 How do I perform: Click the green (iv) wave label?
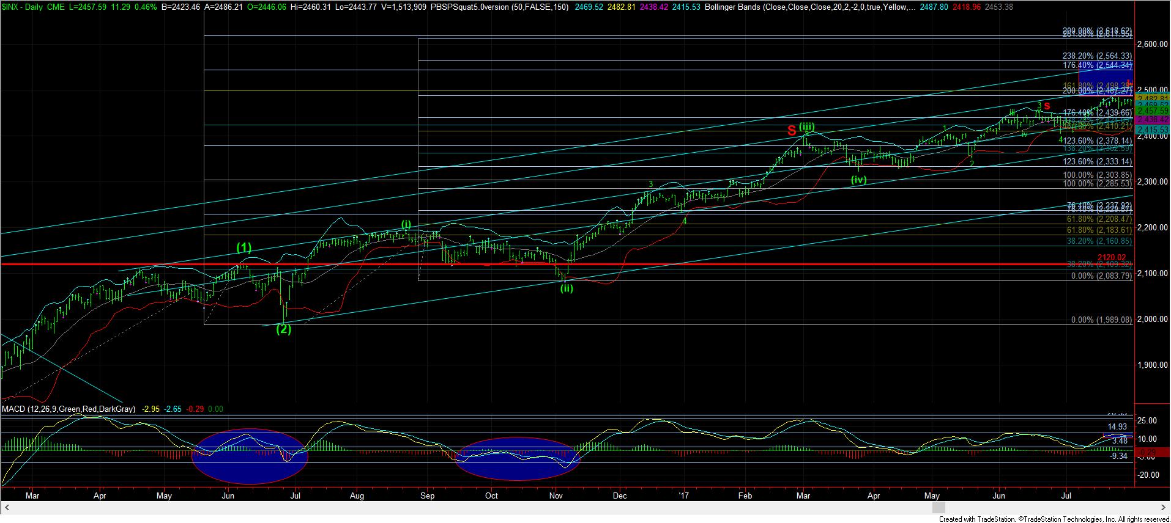pos(859,180)
